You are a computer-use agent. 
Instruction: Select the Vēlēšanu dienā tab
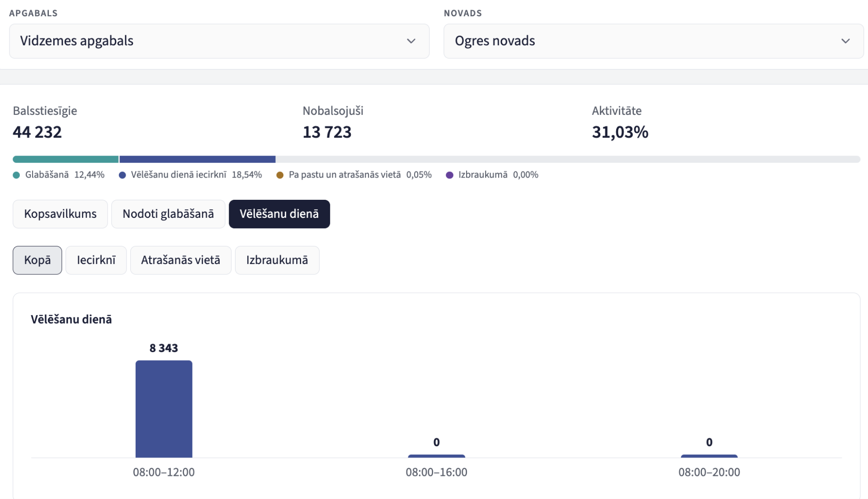click(279, 214)
